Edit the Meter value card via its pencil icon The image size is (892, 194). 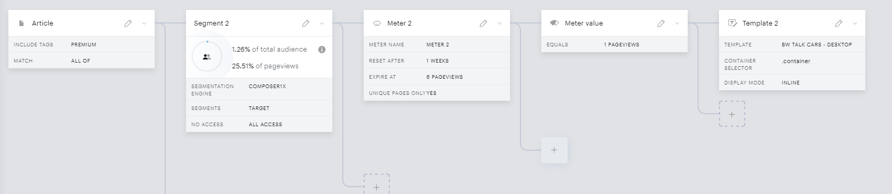click(x=661, y=23)
